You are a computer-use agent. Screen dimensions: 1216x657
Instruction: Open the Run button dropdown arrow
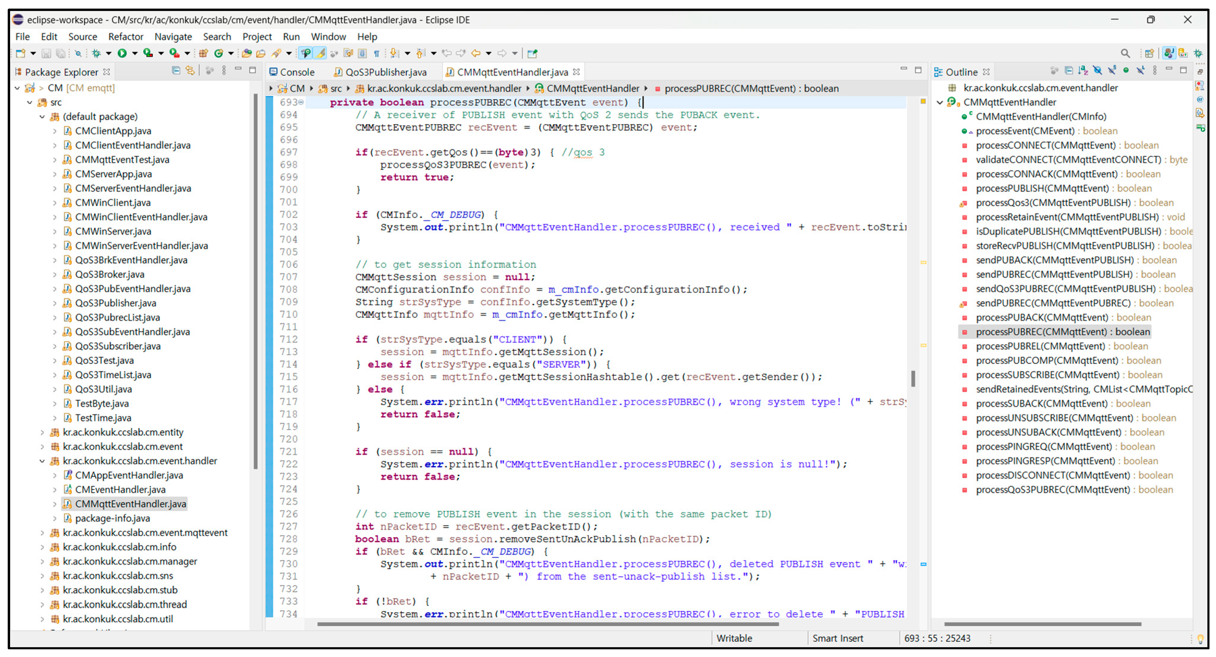click(134, 53)
